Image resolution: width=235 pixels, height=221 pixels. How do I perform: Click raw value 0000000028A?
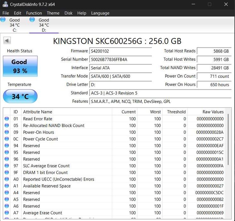tap(210, 132)
